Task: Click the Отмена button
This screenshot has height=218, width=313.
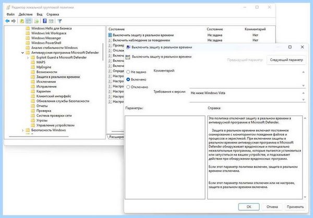Action: 272,207
